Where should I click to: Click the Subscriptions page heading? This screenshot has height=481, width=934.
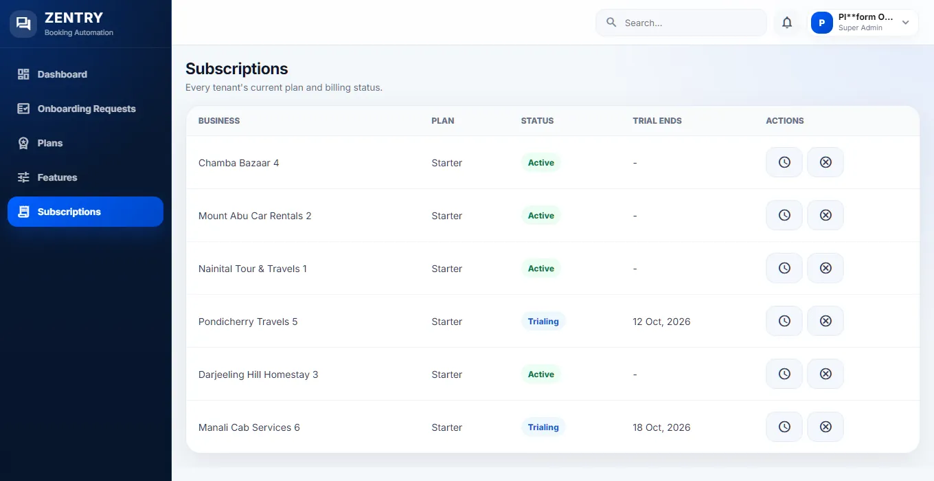tap(236, 69)
